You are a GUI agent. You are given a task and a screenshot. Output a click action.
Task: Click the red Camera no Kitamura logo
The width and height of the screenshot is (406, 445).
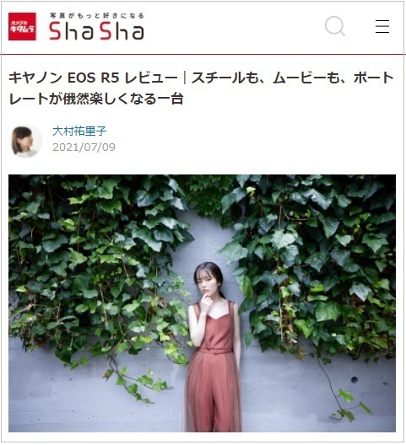pos(22,26)
